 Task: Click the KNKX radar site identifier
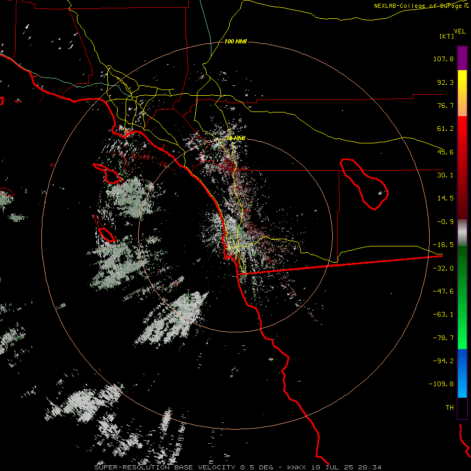tap(297, 467)
